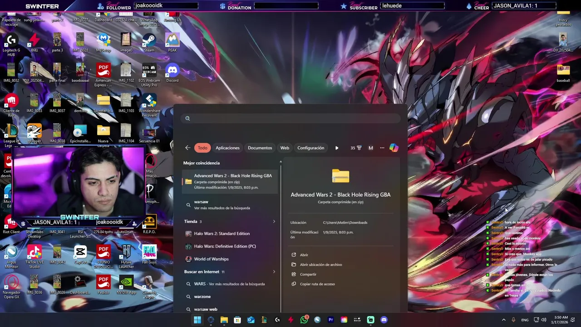581x327 pixels.
Task: Open NVIDIA App desktop icon
Action: tap(126, 285)
